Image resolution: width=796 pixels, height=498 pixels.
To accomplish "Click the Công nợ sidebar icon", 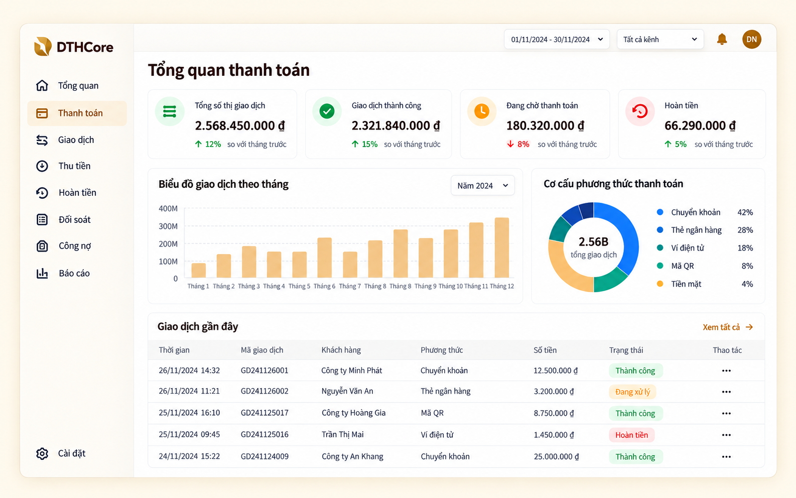I will pos(42,246).
